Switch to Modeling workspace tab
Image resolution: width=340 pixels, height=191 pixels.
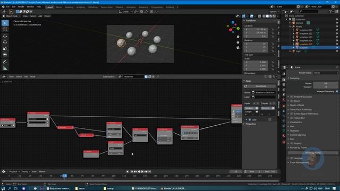69,7
